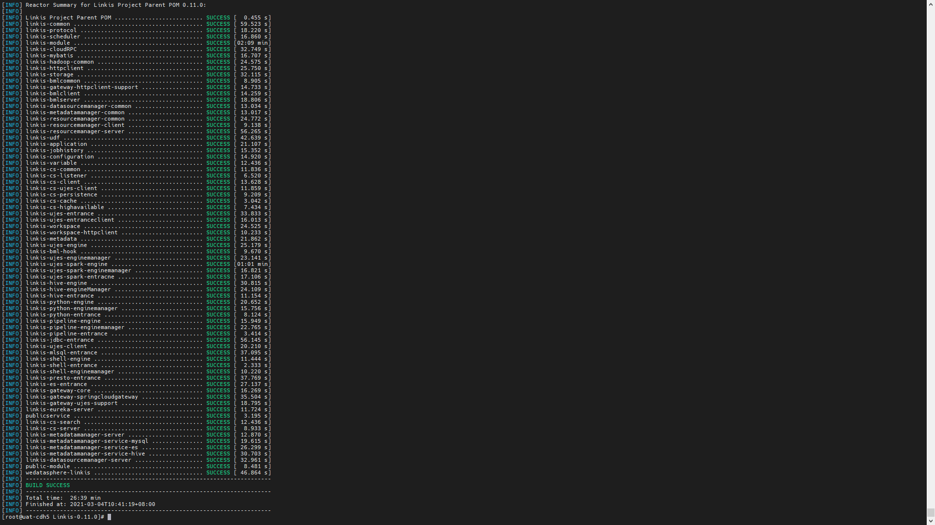Screen dimensions: 935x525
Task: Click the 'linkis-module' module name
Action: click(x=48, y=43)
